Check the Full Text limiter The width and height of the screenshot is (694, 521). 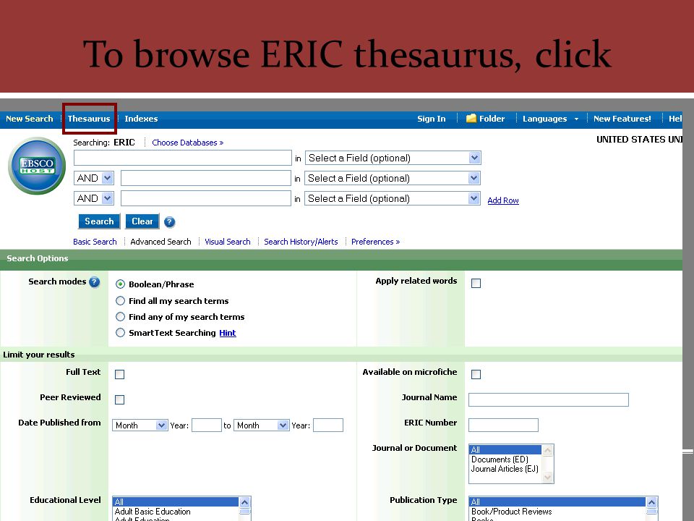coord(119,374)
